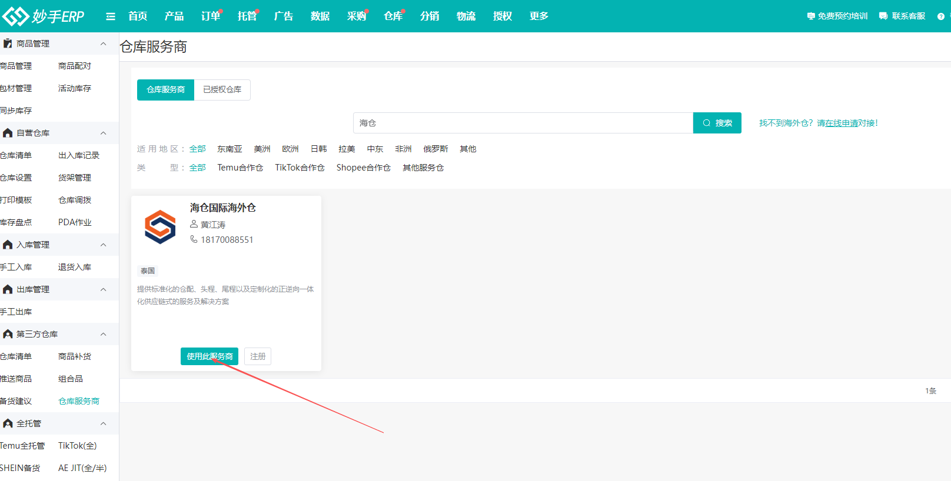Open the 广告 top menu
The width and height of the screenshot is (951, 481).
[x=284, y=16]
